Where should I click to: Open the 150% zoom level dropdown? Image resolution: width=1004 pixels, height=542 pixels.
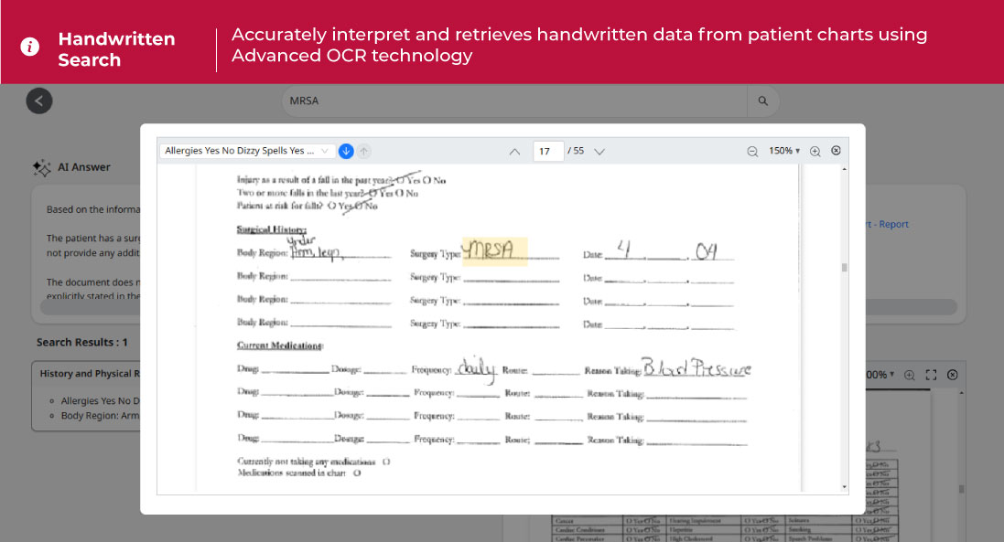pyautogui.click(x=784, y=152)
